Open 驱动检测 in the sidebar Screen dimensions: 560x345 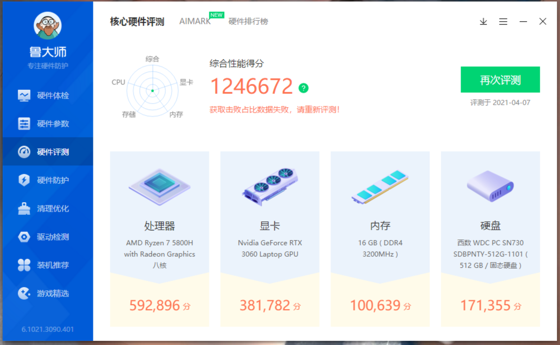(48, 237)
